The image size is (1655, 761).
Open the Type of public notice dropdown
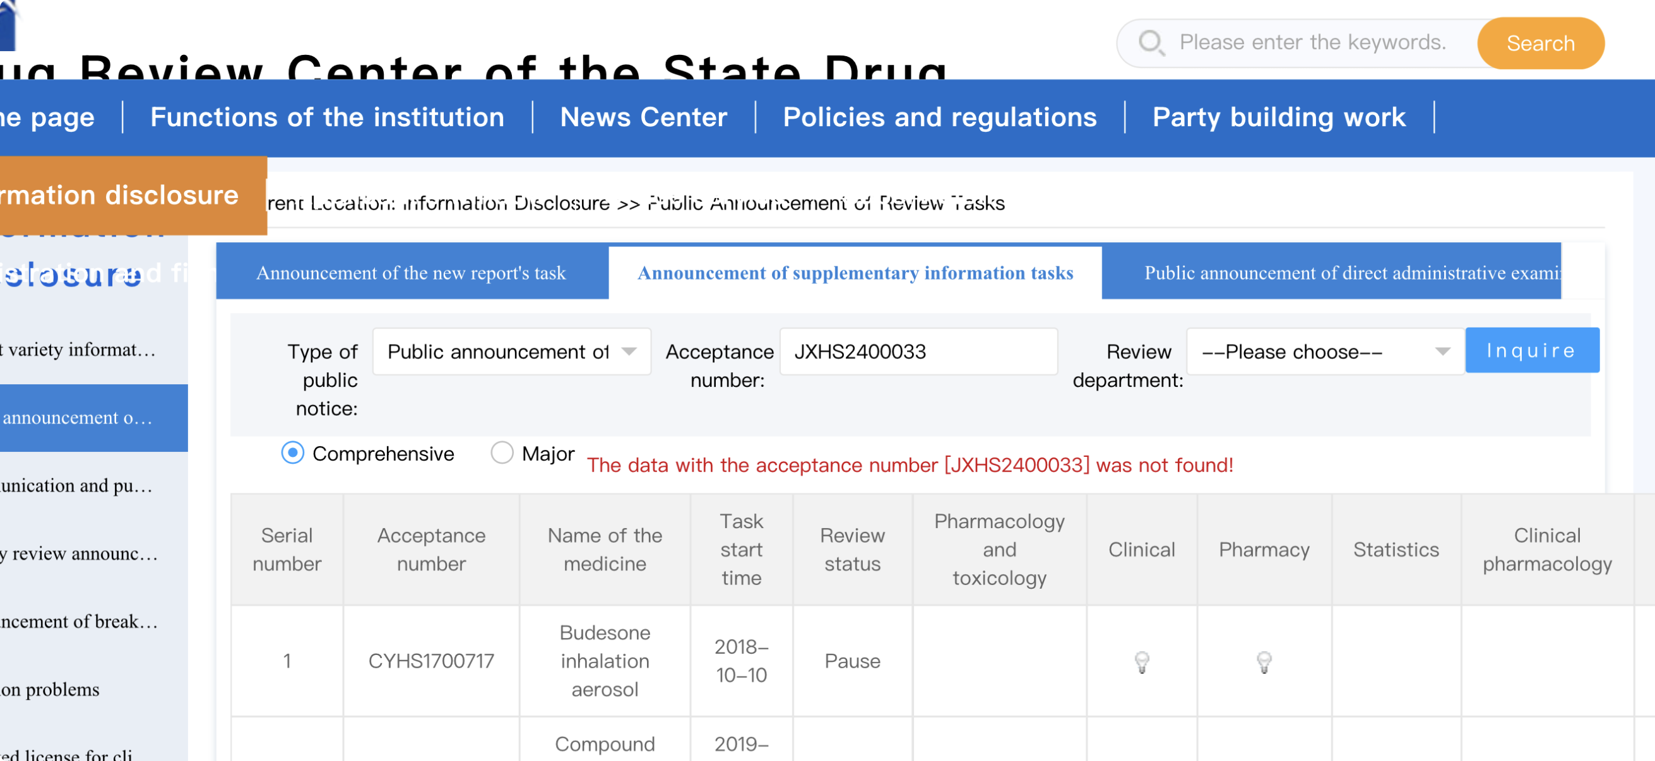tap(511, 352)
